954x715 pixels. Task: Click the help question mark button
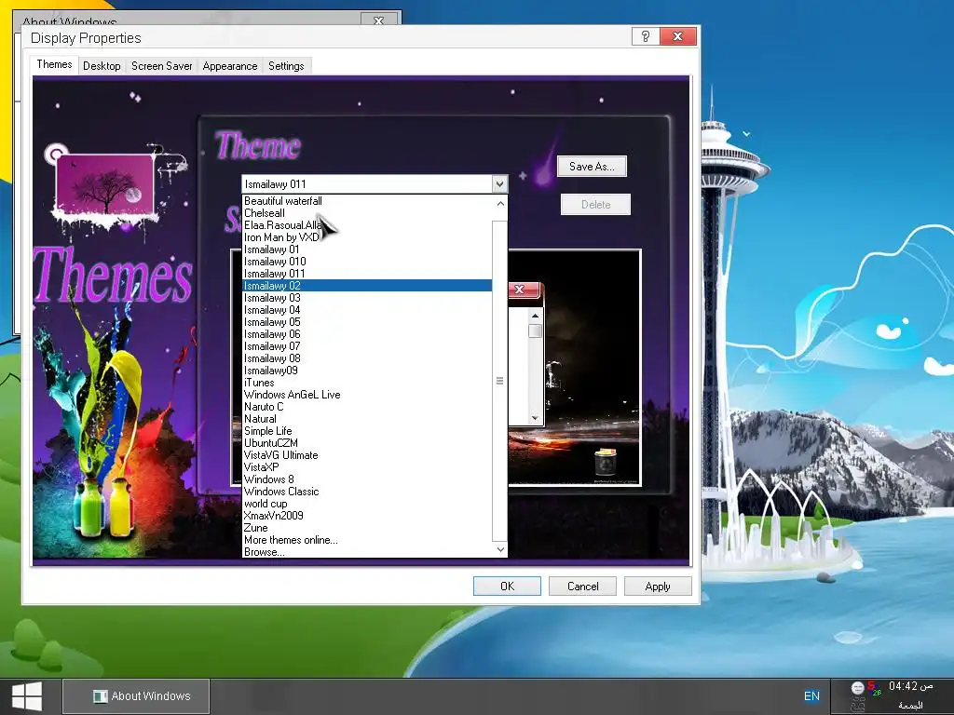(646, 36)
